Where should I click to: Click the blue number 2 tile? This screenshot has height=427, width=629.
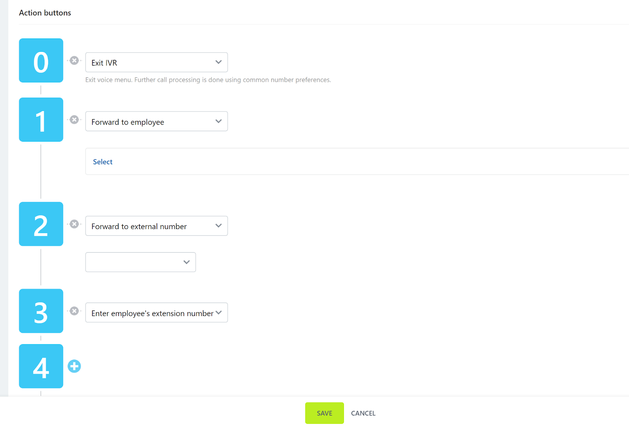click(x=41, y=224)
